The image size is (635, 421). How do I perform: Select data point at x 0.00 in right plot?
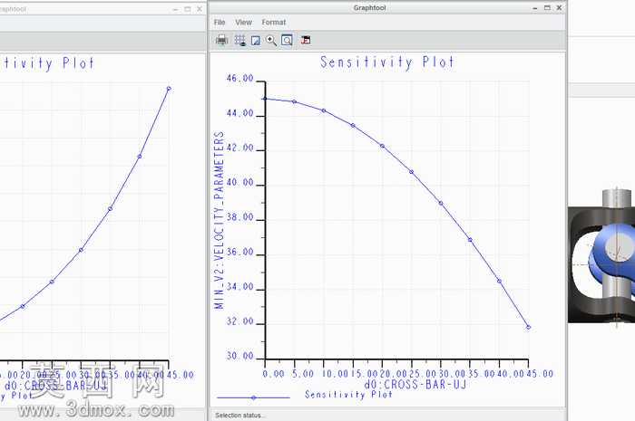pos(265,99)
